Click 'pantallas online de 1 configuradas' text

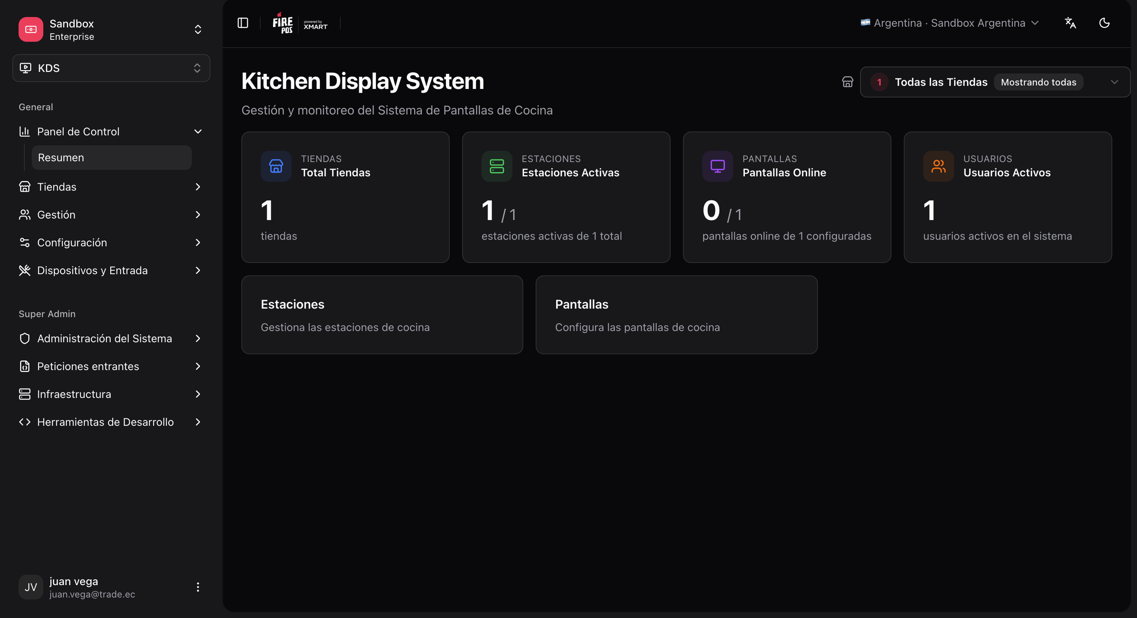click(787, 236)
